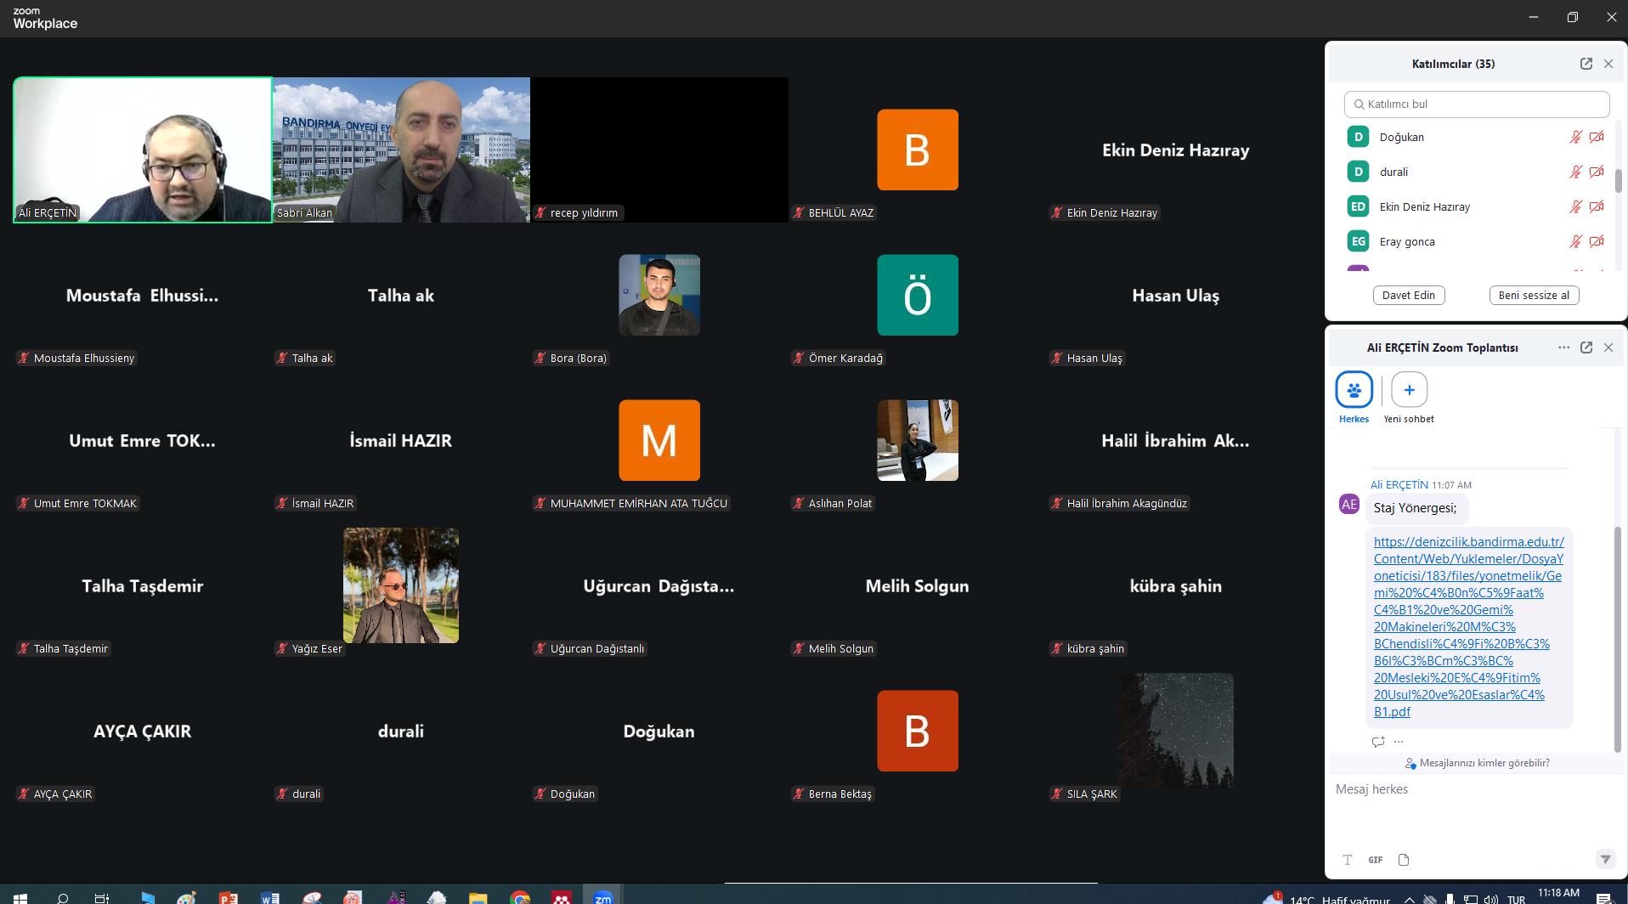Click the Davet Edin button
Screen dimensions: 1628x904
point(1408,295)
